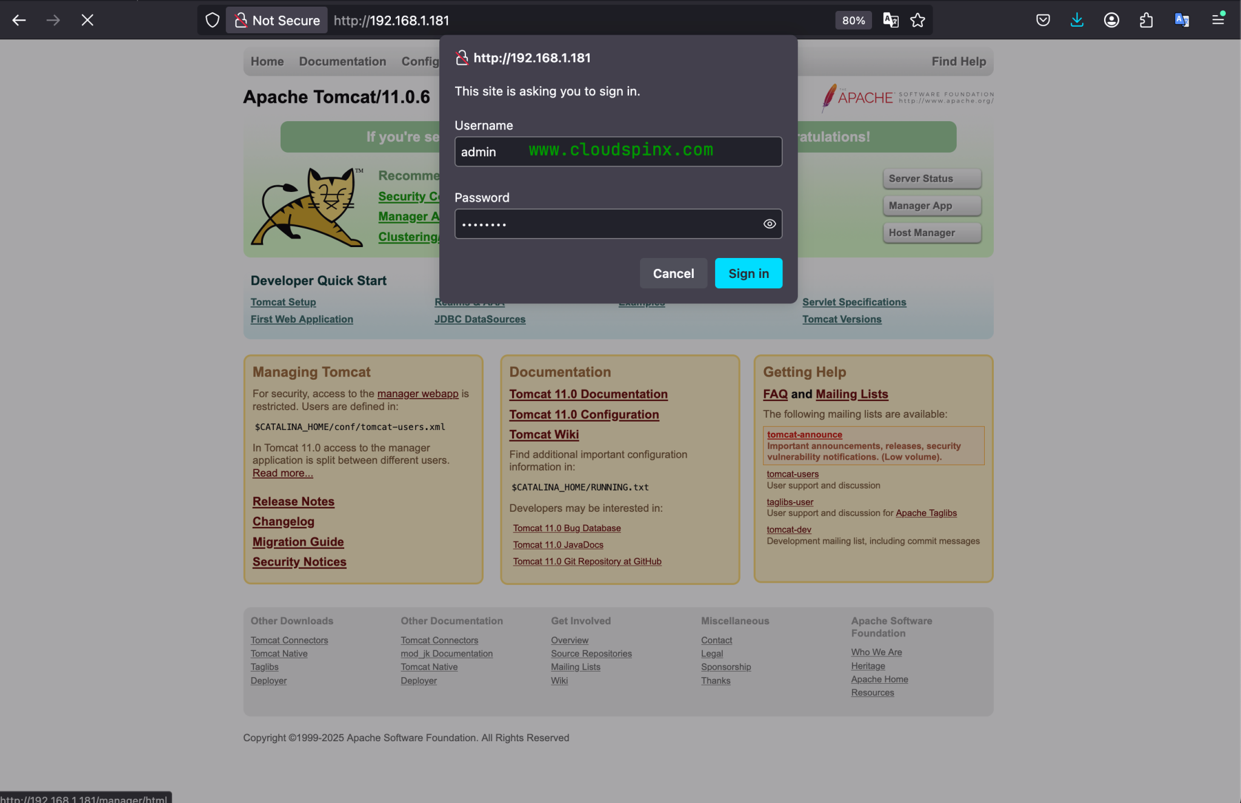
Task: Open the Firefox account profile icon
Action: click(1111, 20)
